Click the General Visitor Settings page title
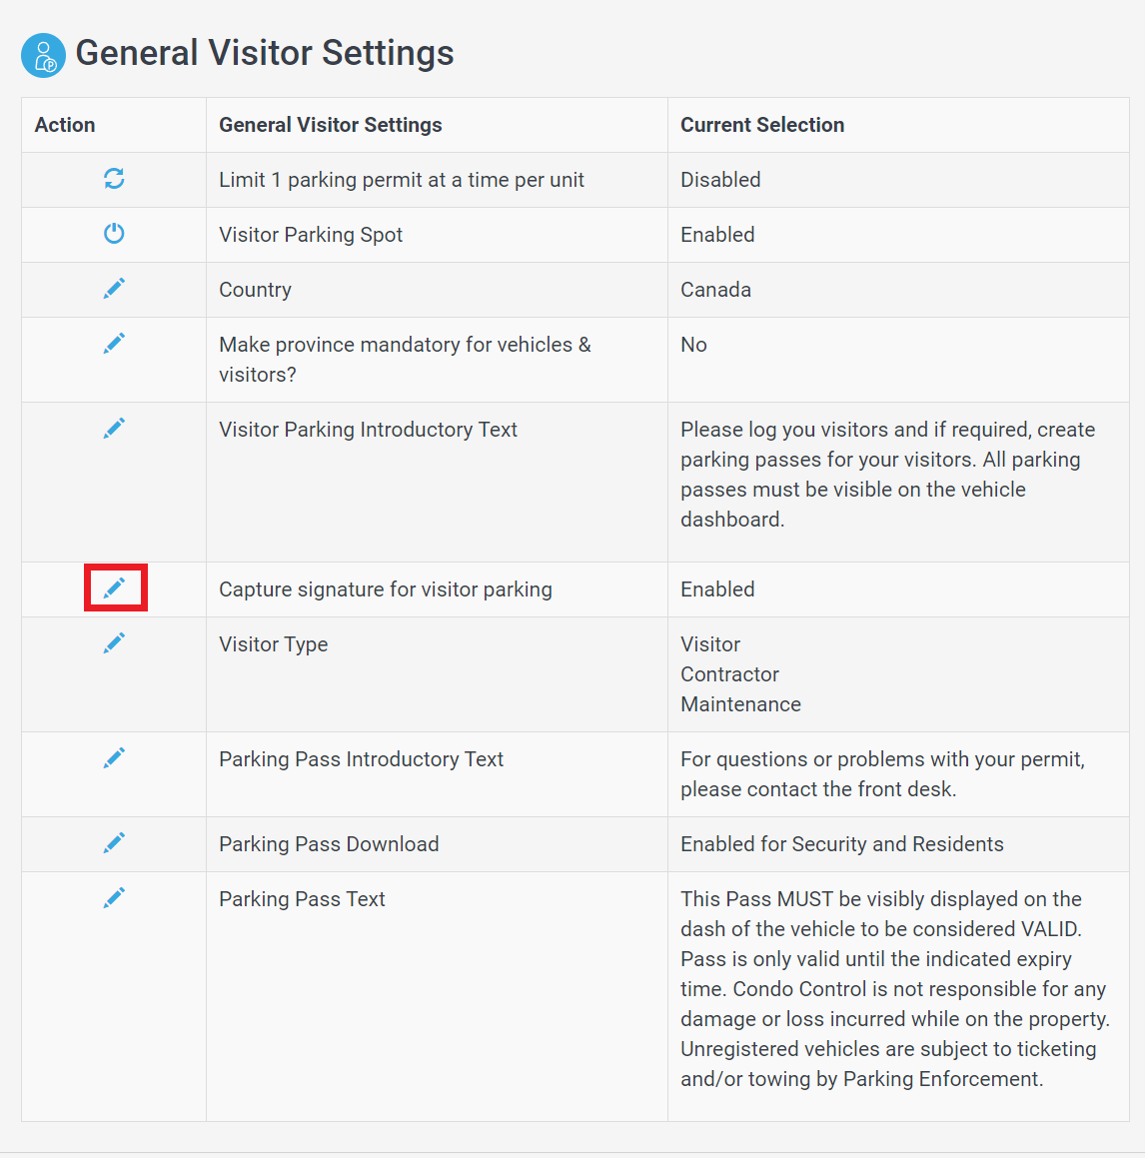 click(265, 53)
